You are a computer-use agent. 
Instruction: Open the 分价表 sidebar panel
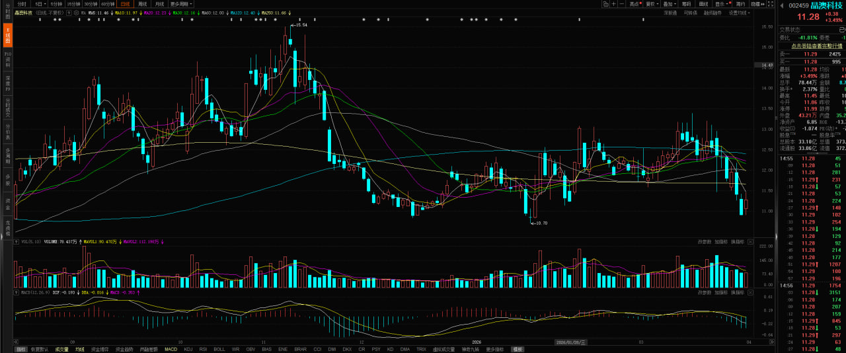(x=8, y=132)
